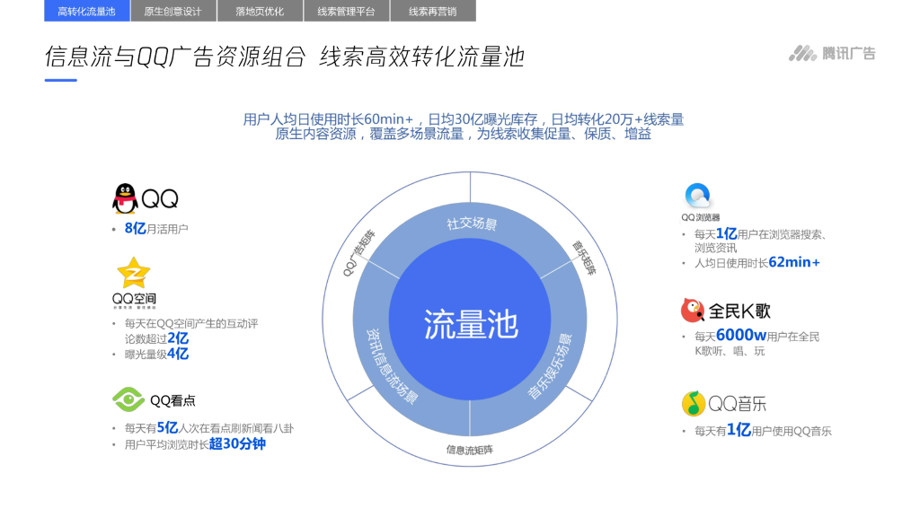Click the QQ空间 label under star

pos(134,299)
